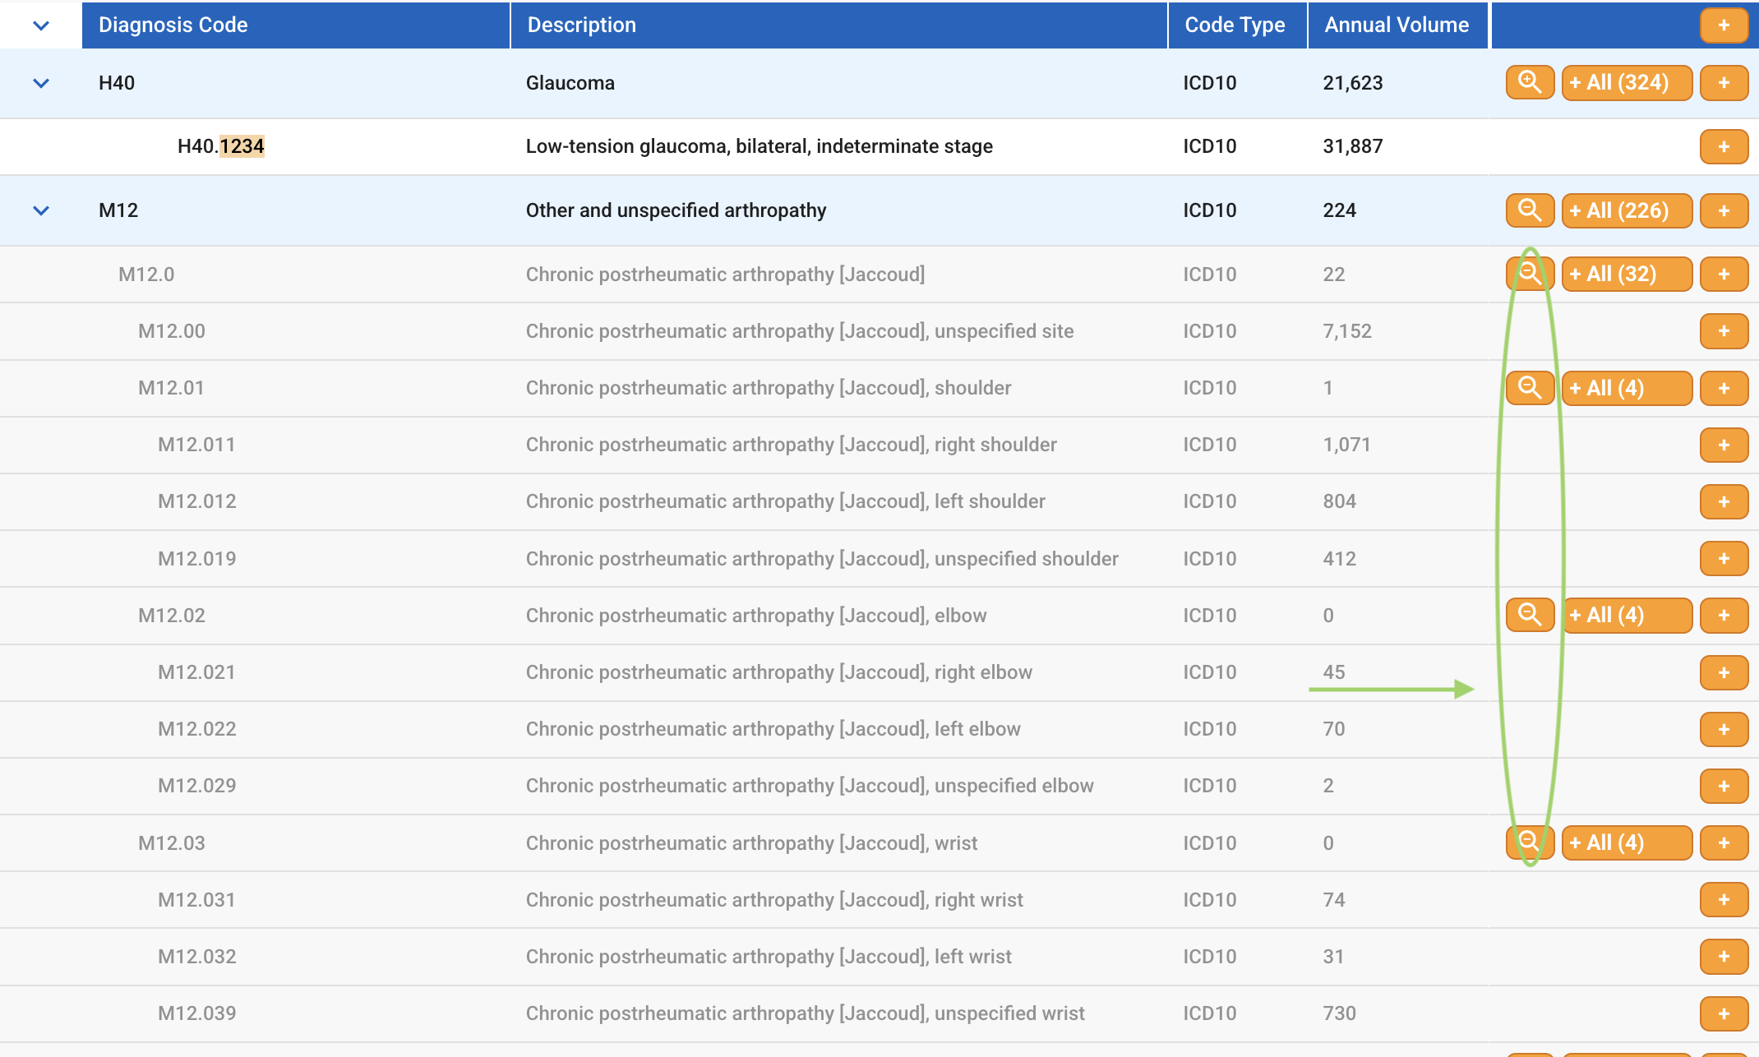Click the M12.022 left elbow description
The image size is (1759, 1057).
[x=773, y=729]
